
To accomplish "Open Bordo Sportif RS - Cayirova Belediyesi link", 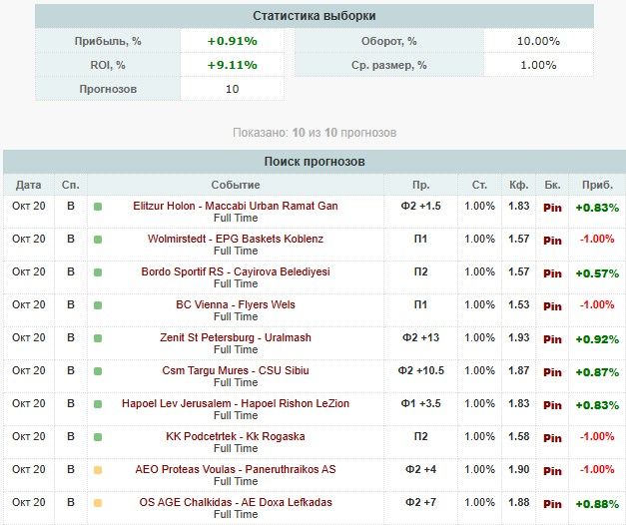I will [x=236, y=271].
